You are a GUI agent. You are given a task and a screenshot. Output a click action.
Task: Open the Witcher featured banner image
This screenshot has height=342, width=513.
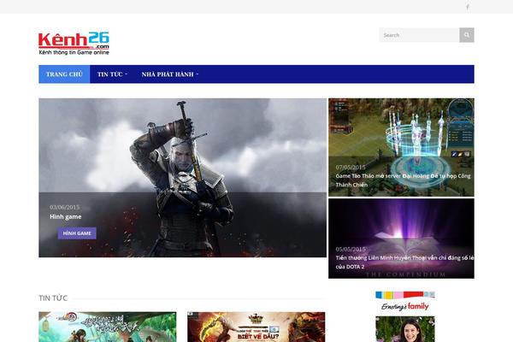(183, 178)
